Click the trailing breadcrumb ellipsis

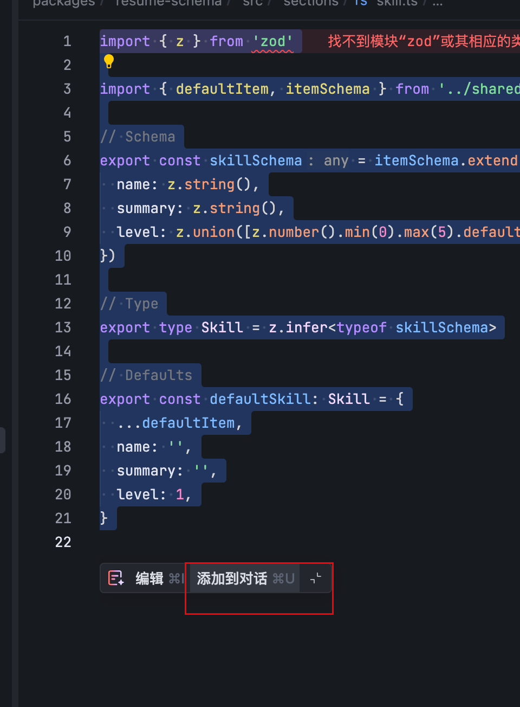point(437,3)
